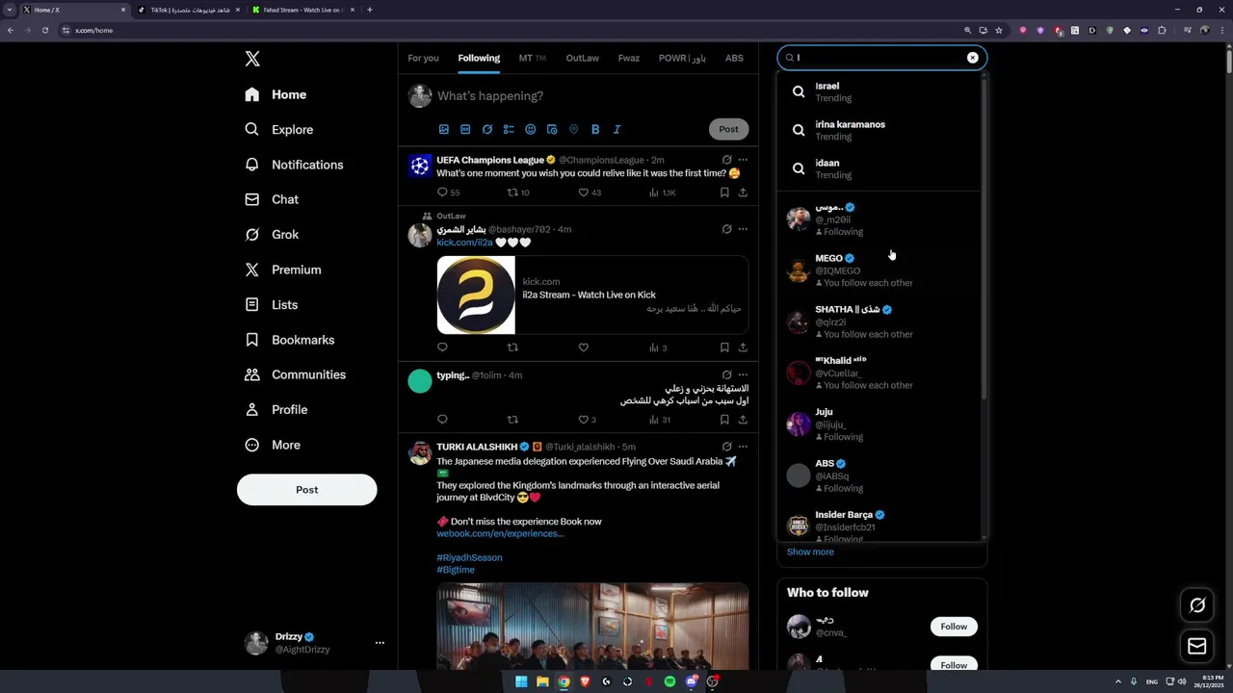Open the webook.com/en/experiences link
This screenshot has width=1233, height=693.
coord(500,533)
